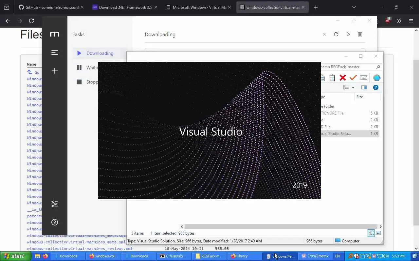Click the orange checkmark properties icon in Explorer
This screenshot has height=261, width=419.
point(353,78)
